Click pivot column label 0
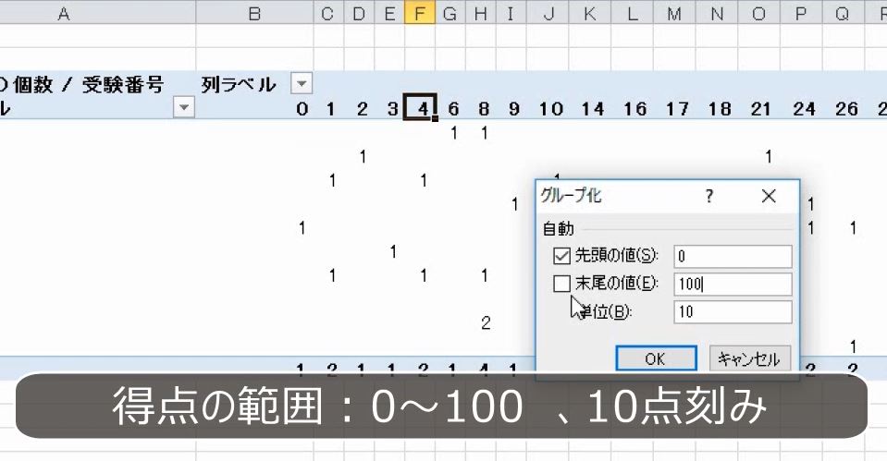The height and width of the screenshot is (461, 887). [x=302, y=108]
